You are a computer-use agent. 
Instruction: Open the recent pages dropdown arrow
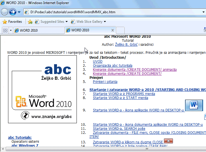(19, 12)
